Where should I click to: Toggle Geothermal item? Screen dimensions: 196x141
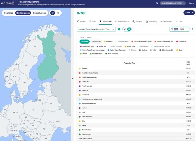pos(143,47)
